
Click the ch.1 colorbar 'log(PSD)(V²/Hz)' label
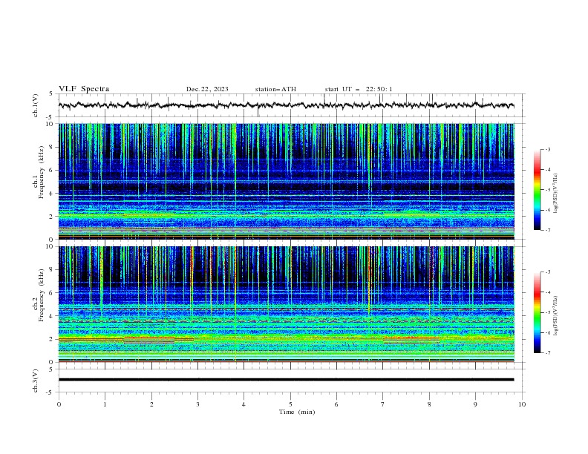(x=556, y=194)
